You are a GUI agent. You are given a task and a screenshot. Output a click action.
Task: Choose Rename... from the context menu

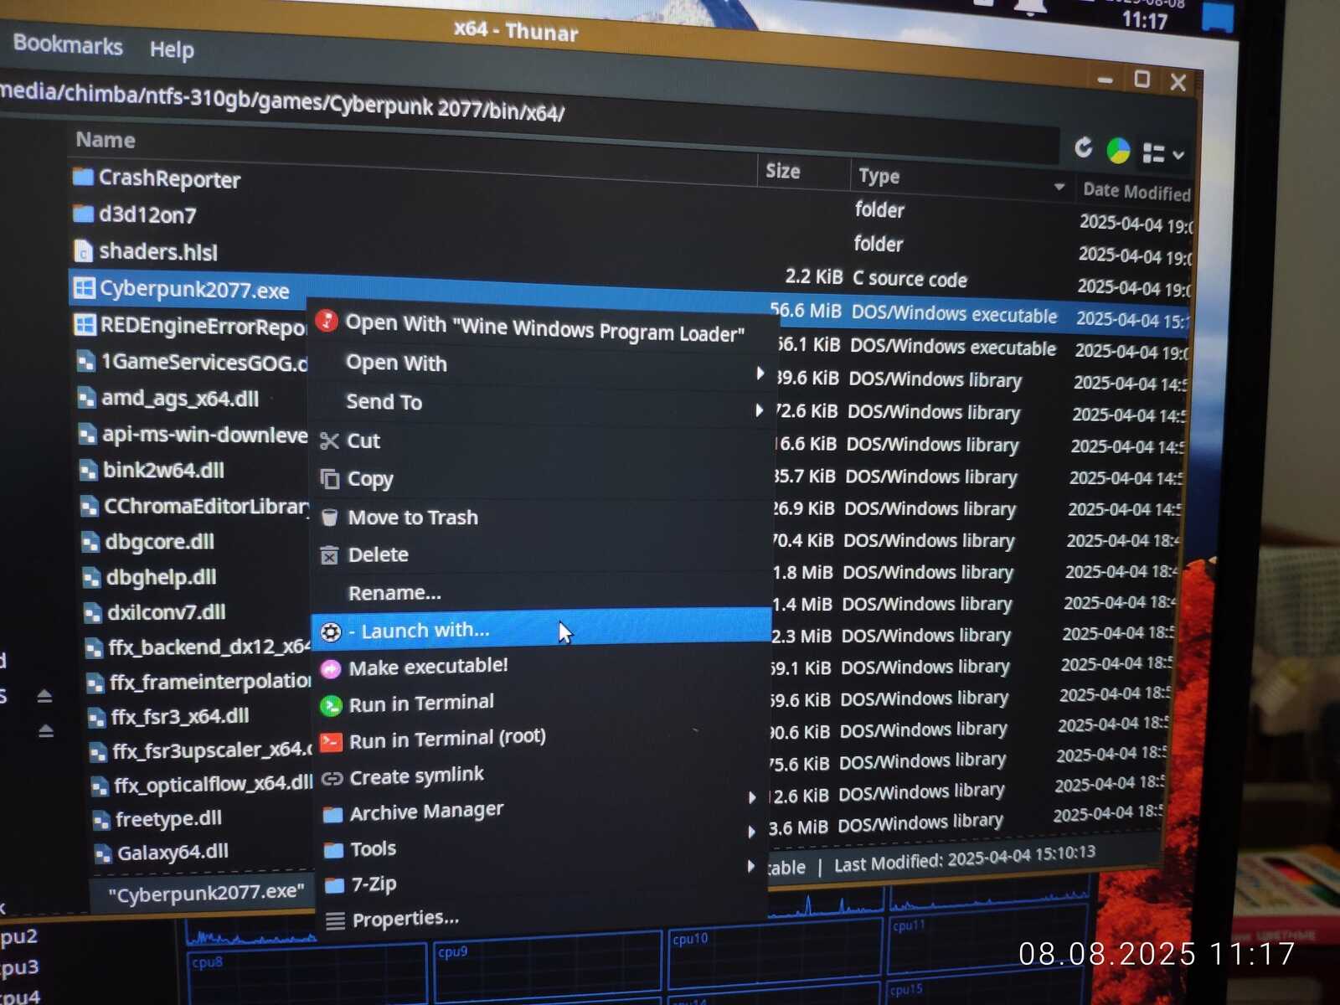click(394, 593)
